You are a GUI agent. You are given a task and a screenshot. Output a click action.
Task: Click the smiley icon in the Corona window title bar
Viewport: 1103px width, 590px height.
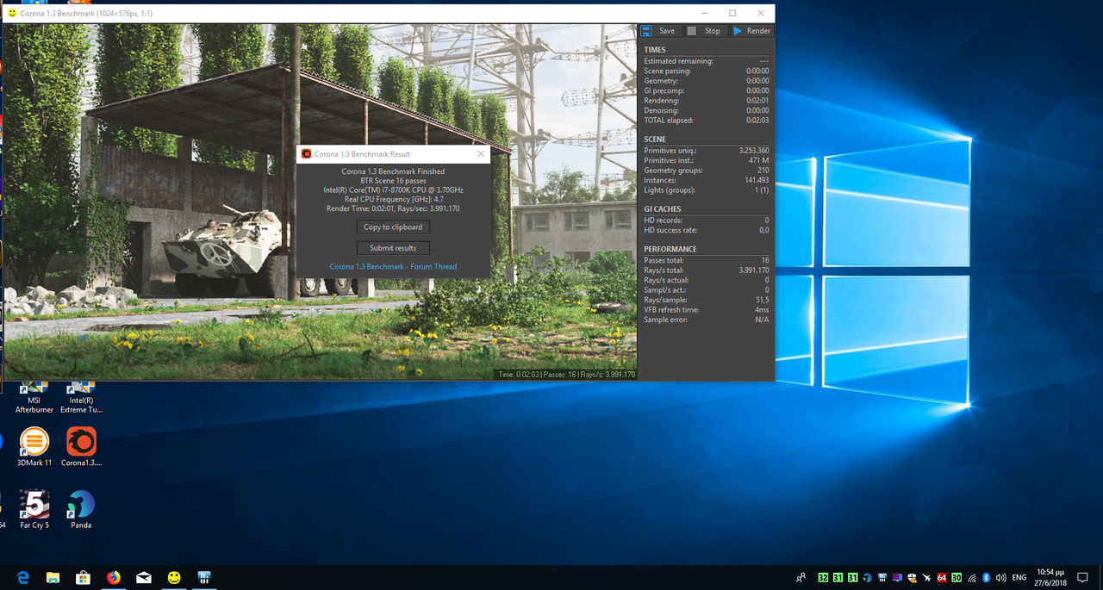11,14
